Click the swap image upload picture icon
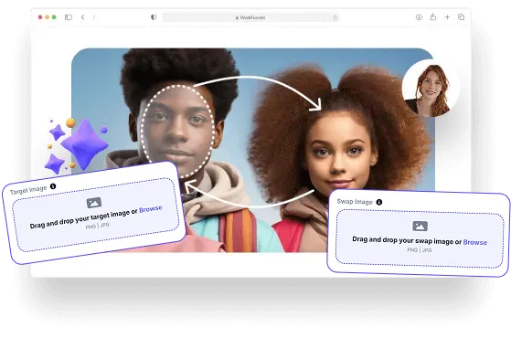 tap(421, 226)
